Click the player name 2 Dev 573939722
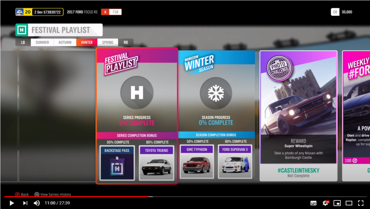 47,12
